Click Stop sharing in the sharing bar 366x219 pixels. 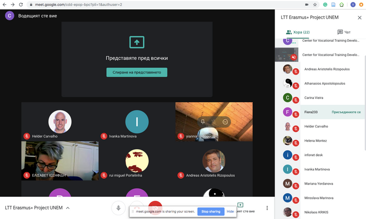pyautogui.click(x=211, y=212)
